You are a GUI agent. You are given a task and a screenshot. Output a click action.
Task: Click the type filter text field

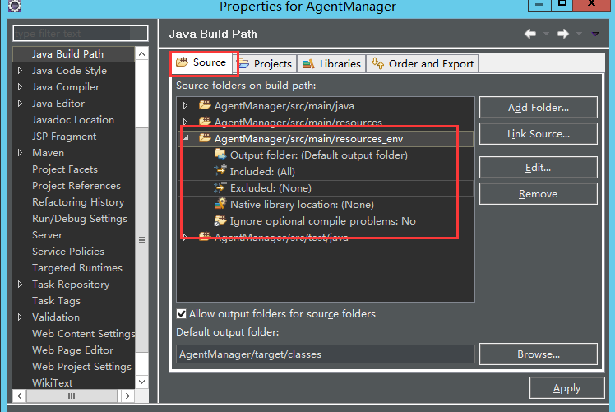pos(81,34)
